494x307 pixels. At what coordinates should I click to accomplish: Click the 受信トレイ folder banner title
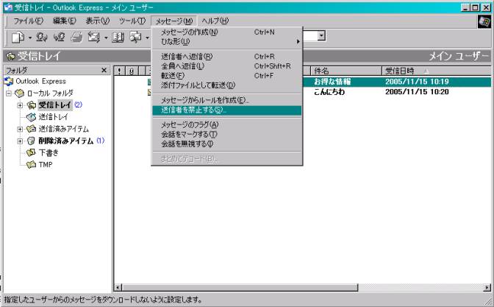pos(38,56)
